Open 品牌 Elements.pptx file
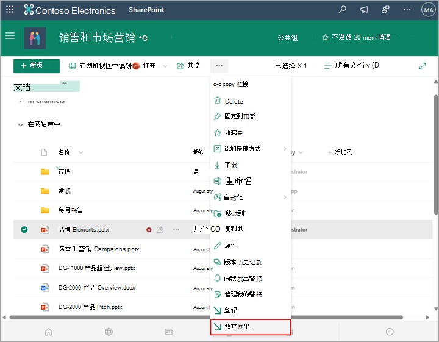 click(x=84, y=229)
